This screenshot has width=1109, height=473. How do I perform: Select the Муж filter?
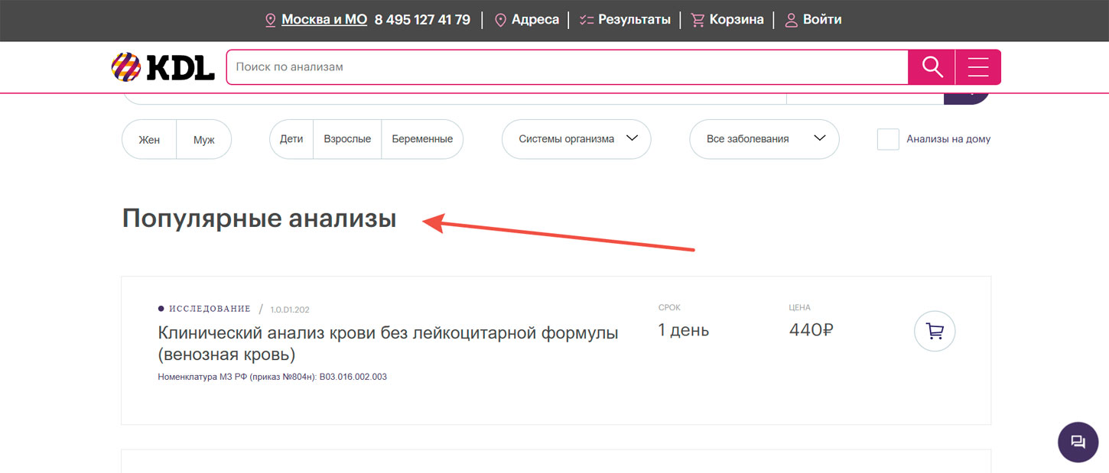tap(204, 139)
